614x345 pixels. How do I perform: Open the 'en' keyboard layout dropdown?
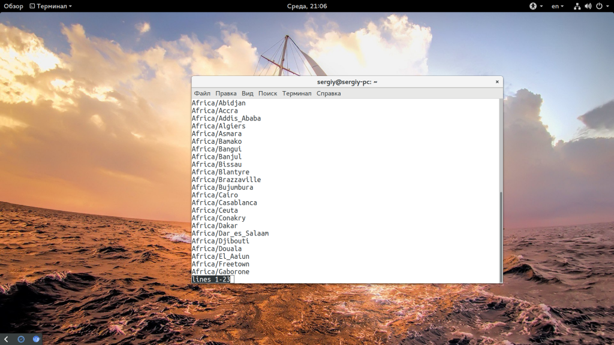[558, 6]
